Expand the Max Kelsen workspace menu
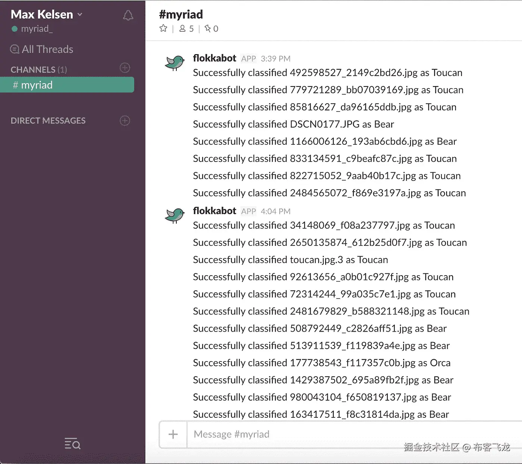The image size is (522, 464). click(47, 15)
